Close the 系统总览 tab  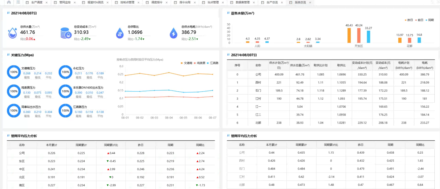pos(310,2)
